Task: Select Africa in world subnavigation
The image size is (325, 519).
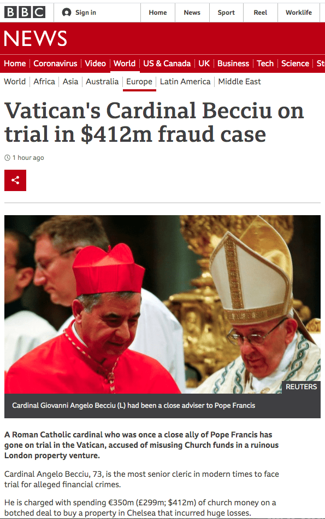Action: 44,82
